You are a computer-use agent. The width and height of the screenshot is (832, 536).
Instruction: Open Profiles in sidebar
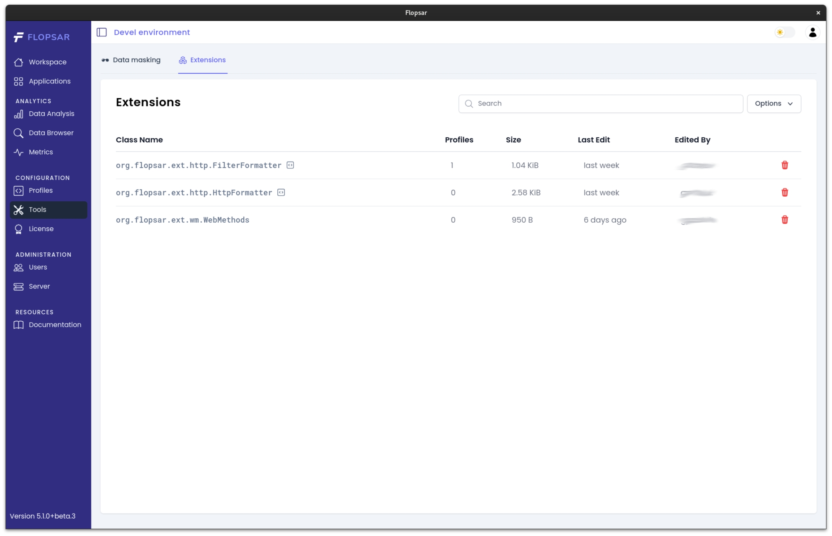pyautogui.click(x=40, y=190)
